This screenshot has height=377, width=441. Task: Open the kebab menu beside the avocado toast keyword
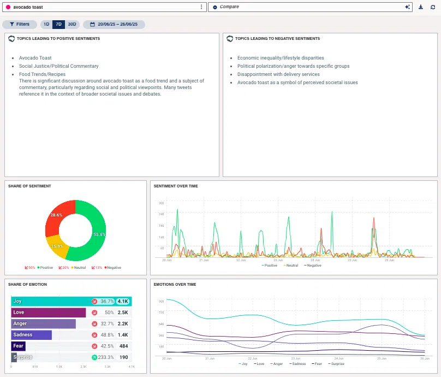click(x=201, y=7)
